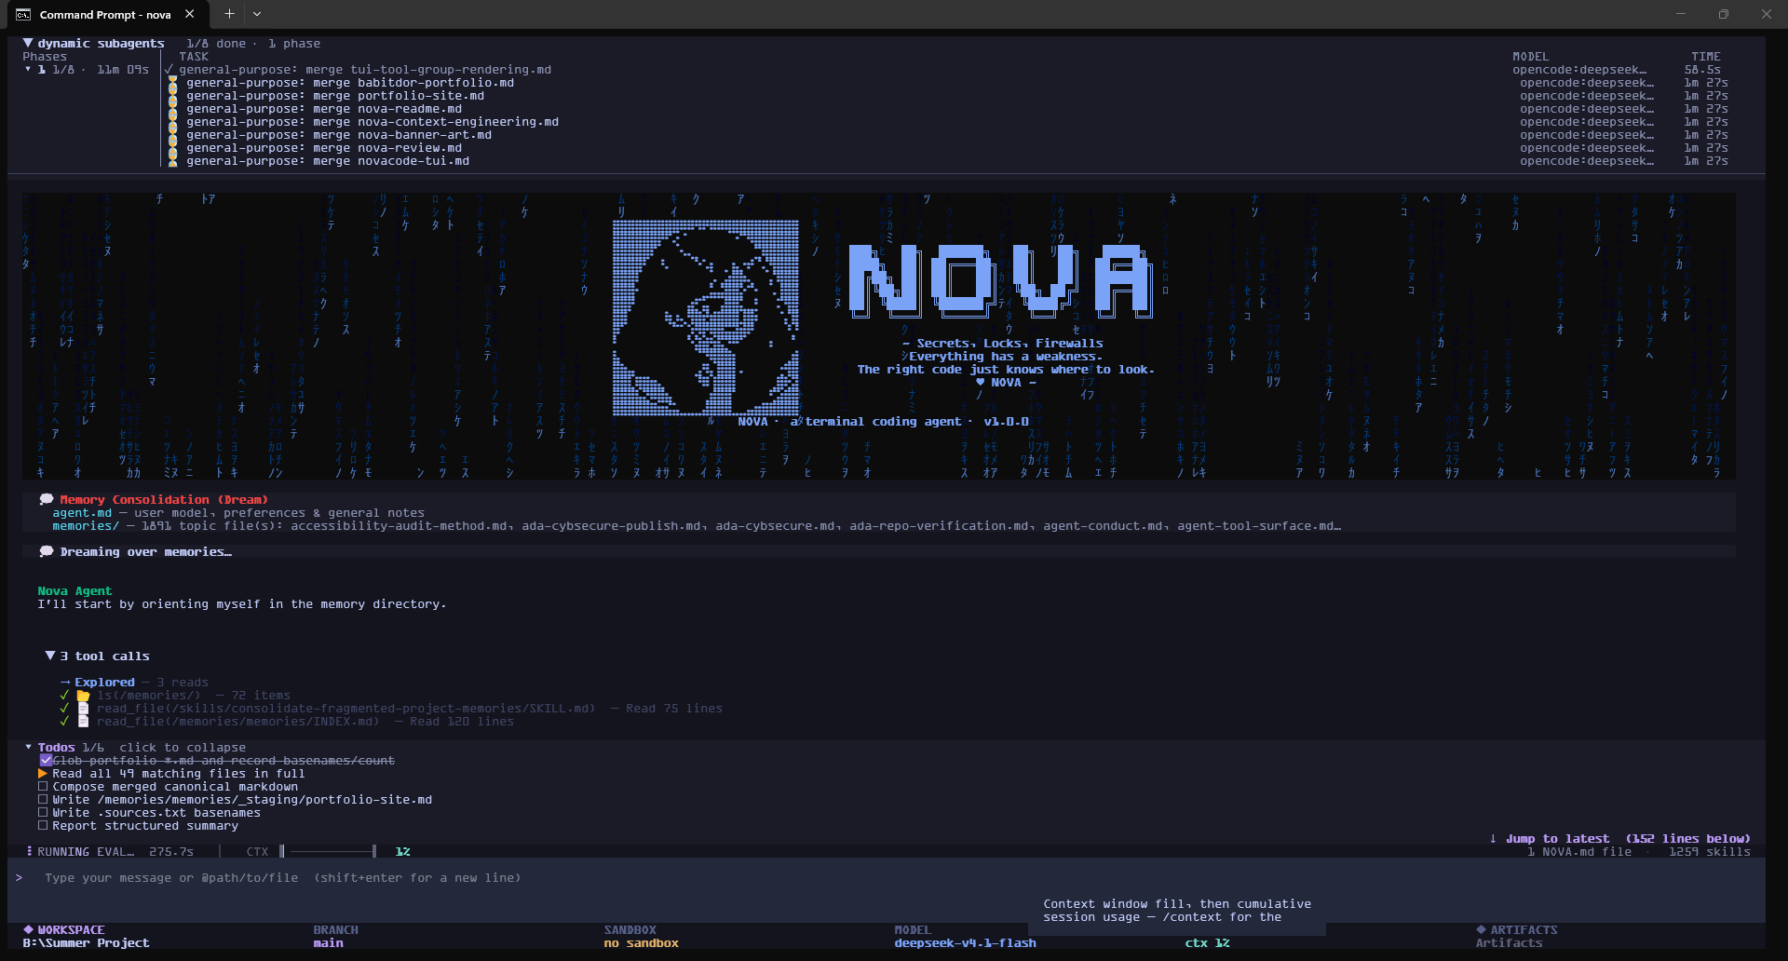Click the diamond icon beside ARTIFACTS

1481,929
